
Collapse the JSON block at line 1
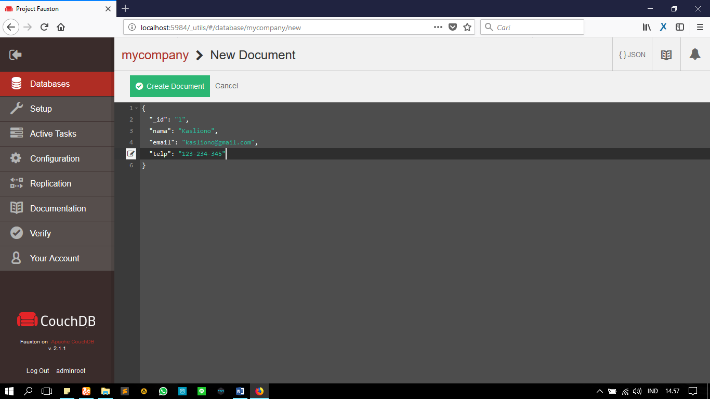point(137,108)
